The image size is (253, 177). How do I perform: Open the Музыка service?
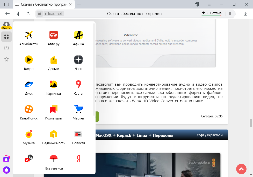(x=29, y=137)
